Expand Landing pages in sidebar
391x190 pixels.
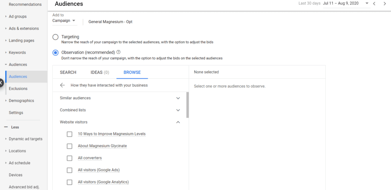6,41
